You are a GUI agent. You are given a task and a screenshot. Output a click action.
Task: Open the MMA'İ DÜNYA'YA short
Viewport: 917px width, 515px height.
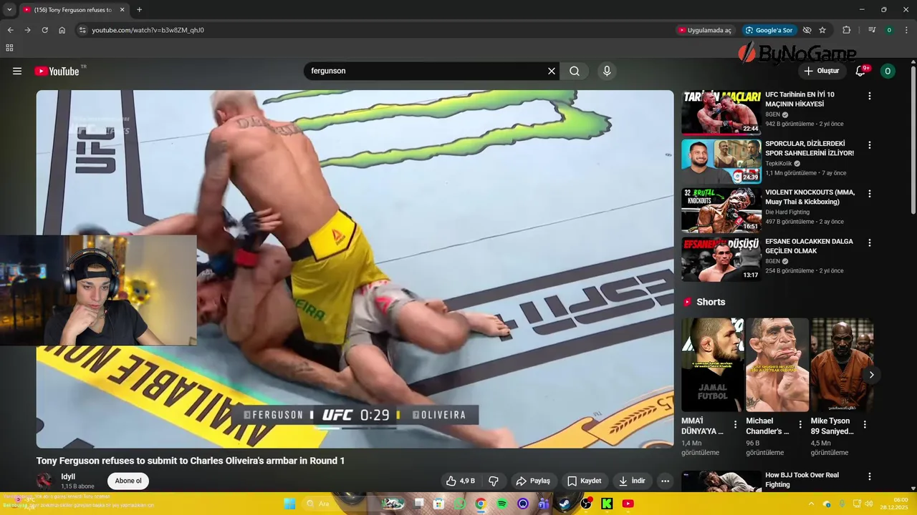712,365
